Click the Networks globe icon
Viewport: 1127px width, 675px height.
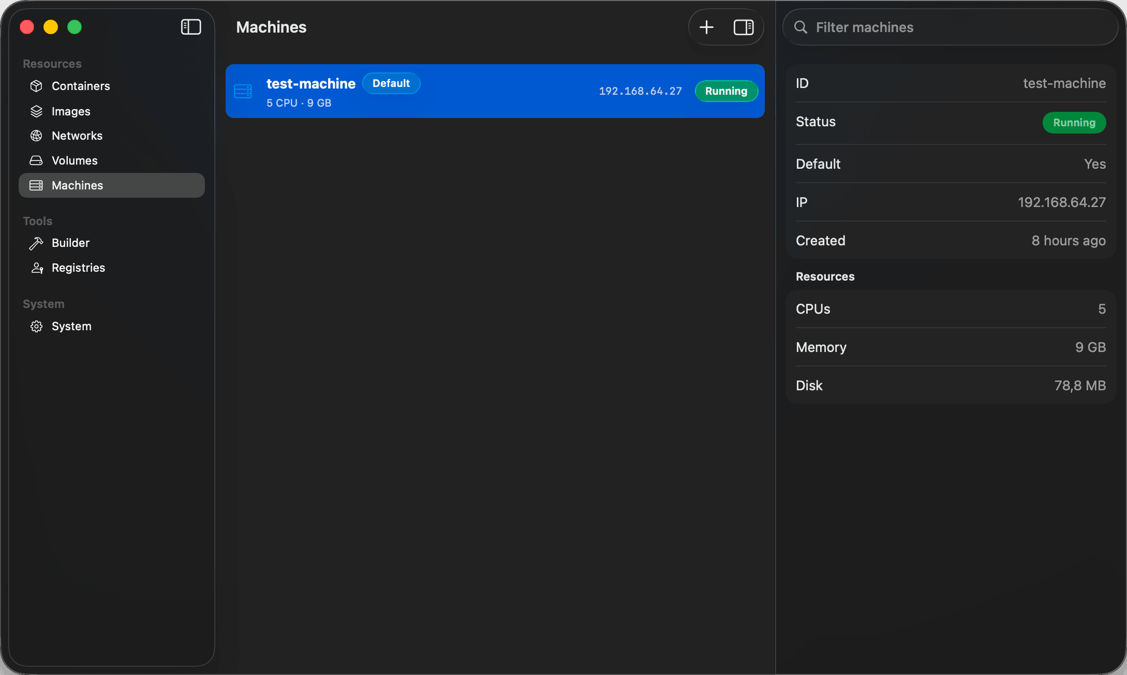[x=36, y=136]
